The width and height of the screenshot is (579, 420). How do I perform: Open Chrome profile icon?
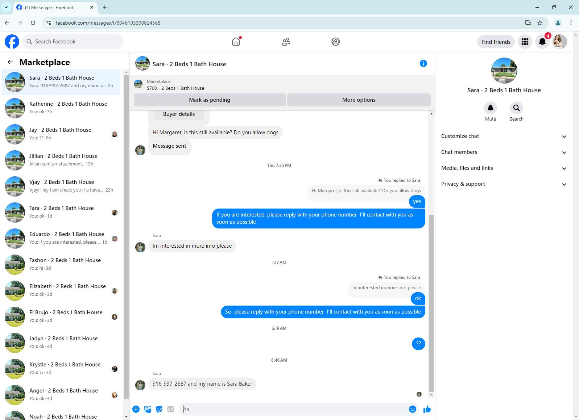[x=558, y=23]
